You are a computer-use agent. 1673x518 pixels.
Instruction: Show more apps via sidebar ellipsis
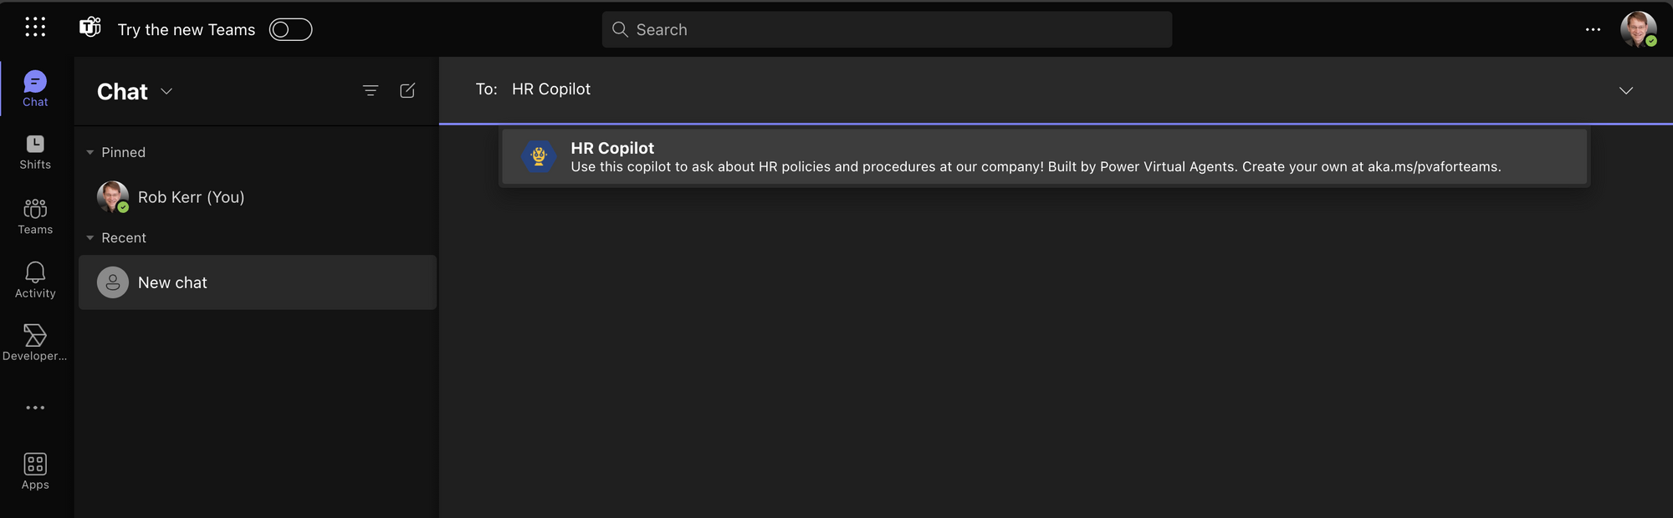[35, 408]
